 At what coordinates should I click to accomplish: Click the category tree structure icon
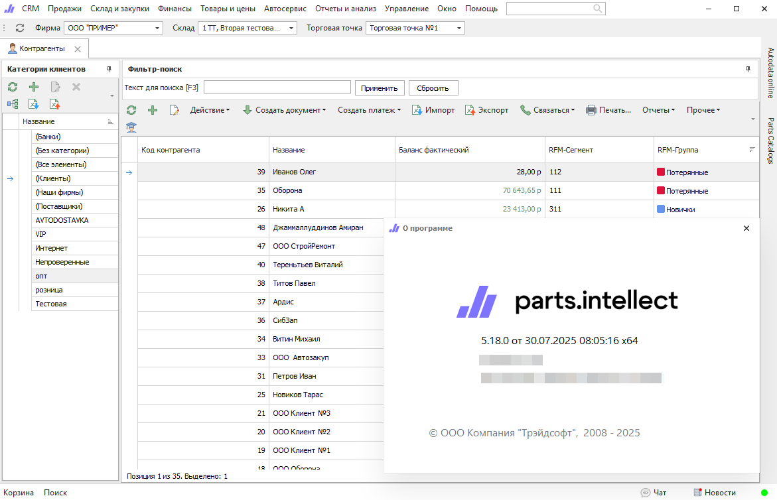coord(13,103)
